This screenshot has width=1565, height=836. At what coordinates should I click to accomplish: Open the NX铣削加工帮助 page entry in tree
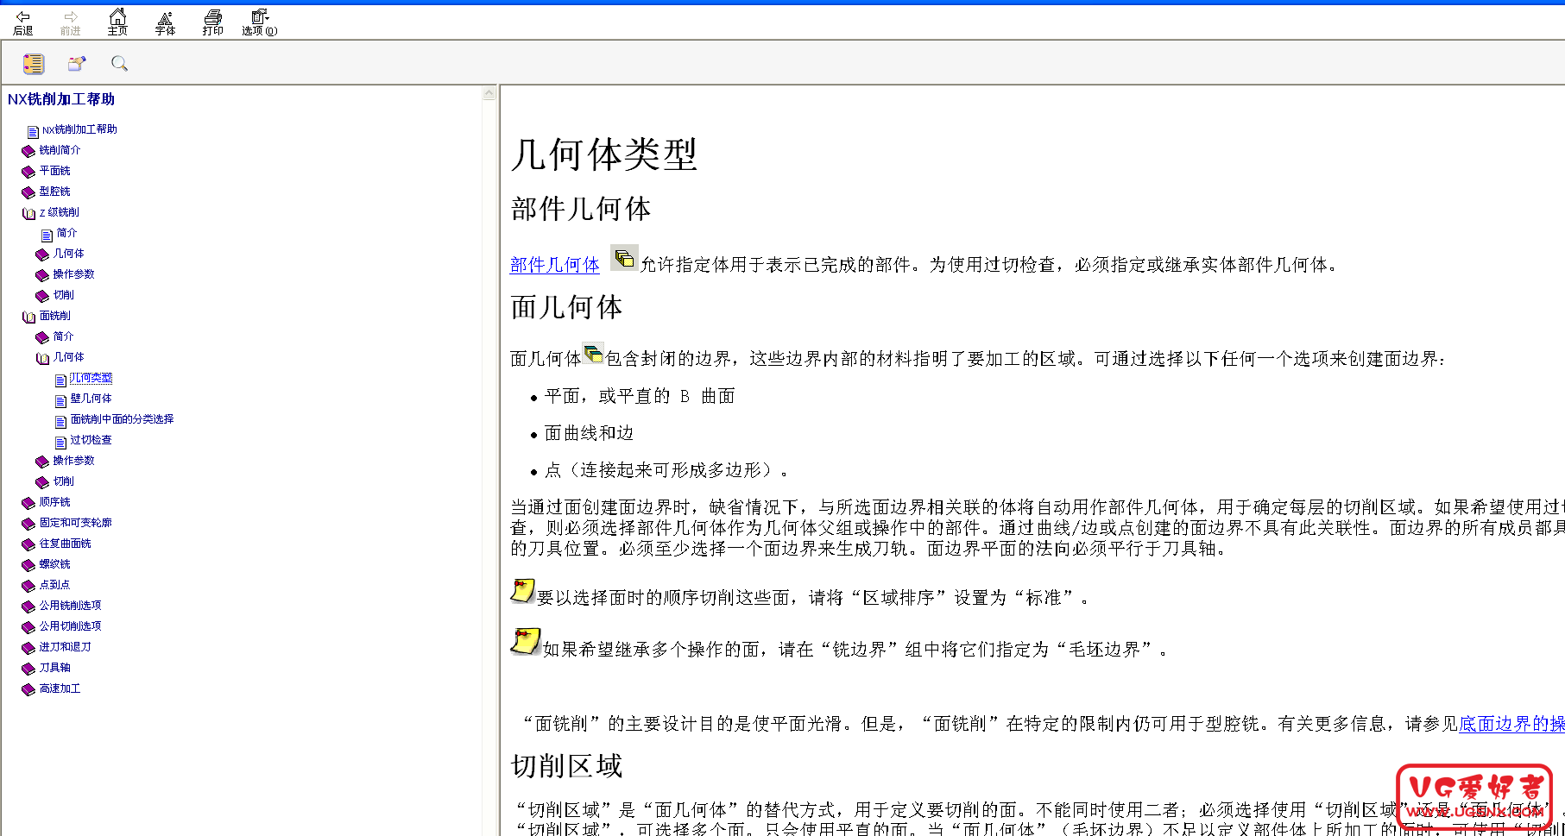point(79,129)
